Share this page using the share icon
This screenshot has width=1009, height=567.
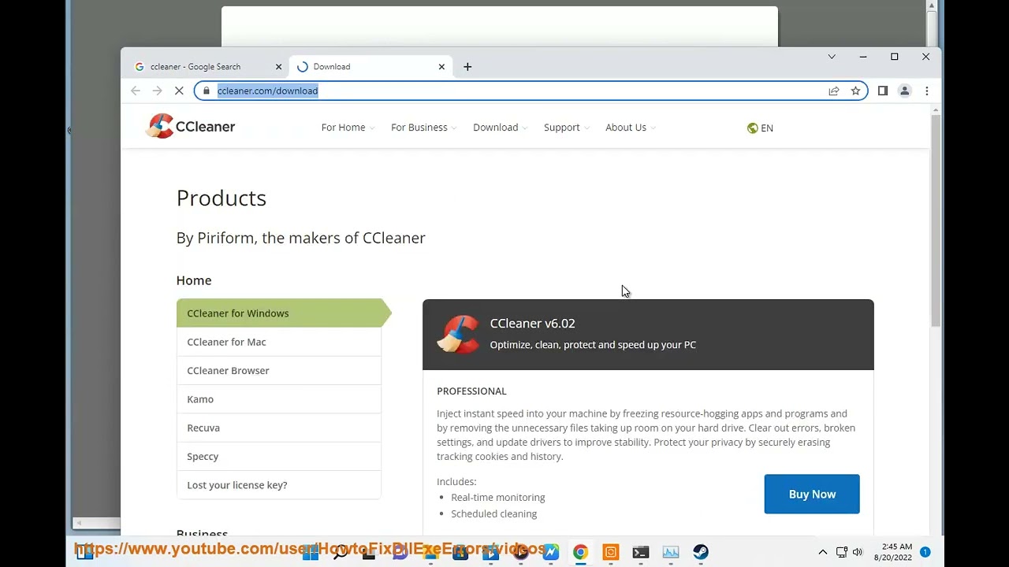pos(833,91)
